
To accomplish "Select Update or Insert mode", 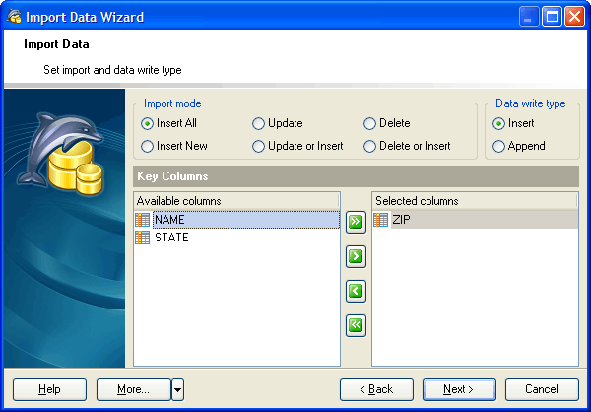I will click(x=259, y=147).
